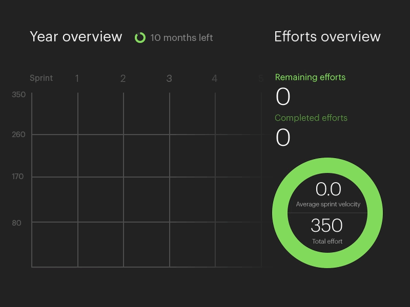Select the Average sprint velocity value 0.0
This screenshot has width=410, height=307.
(328, 189)
